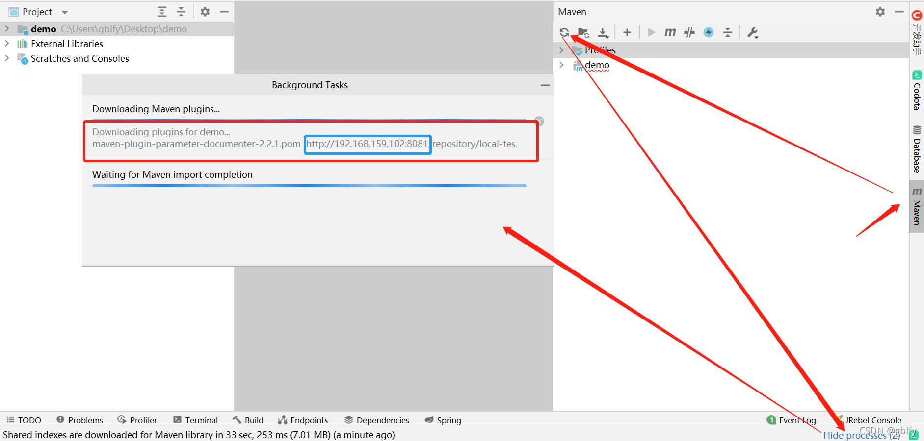Open Project view dropdown arrow

pyautogui.click(x=65, y=12)
